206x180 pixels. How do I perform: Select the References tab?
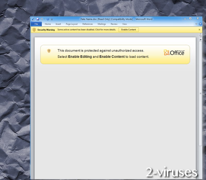tap(88, 24)
